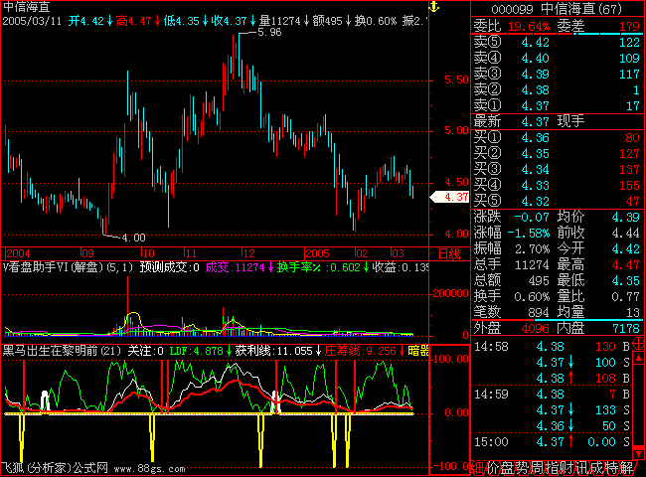Click the 外盘 4096 value
This screenshot has height=477, width=646.
tap(535, 328)
